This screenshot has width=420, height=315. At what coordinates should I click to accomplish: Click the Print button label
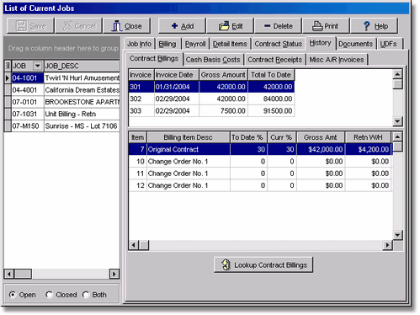tap(331, 26)
